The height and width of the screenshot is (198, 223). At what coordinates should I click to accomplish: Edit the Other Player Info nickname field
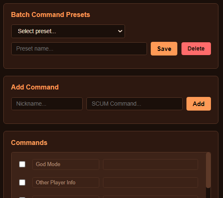pos(66,182)
